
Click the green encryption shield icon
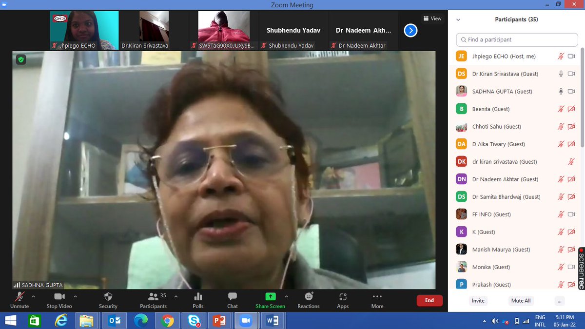click(20, 59)
